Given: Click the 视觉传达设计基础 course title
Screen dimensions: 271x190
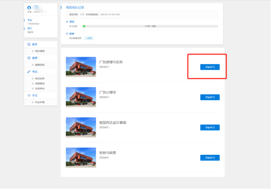Looking at the screenshot, I should (113, 123).
